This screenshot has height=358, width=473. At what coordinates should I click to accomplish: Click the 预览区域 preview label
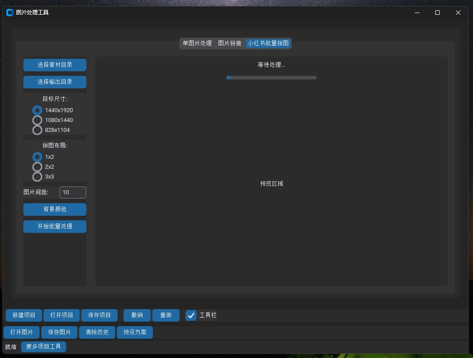272,183
